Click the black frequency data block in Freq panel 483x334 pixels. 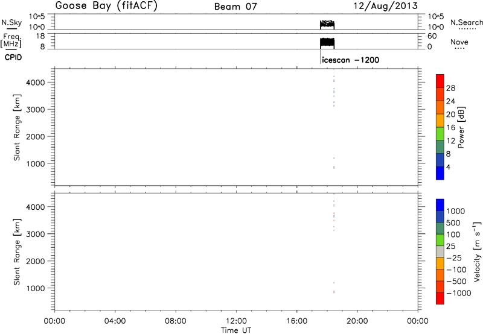327,43
